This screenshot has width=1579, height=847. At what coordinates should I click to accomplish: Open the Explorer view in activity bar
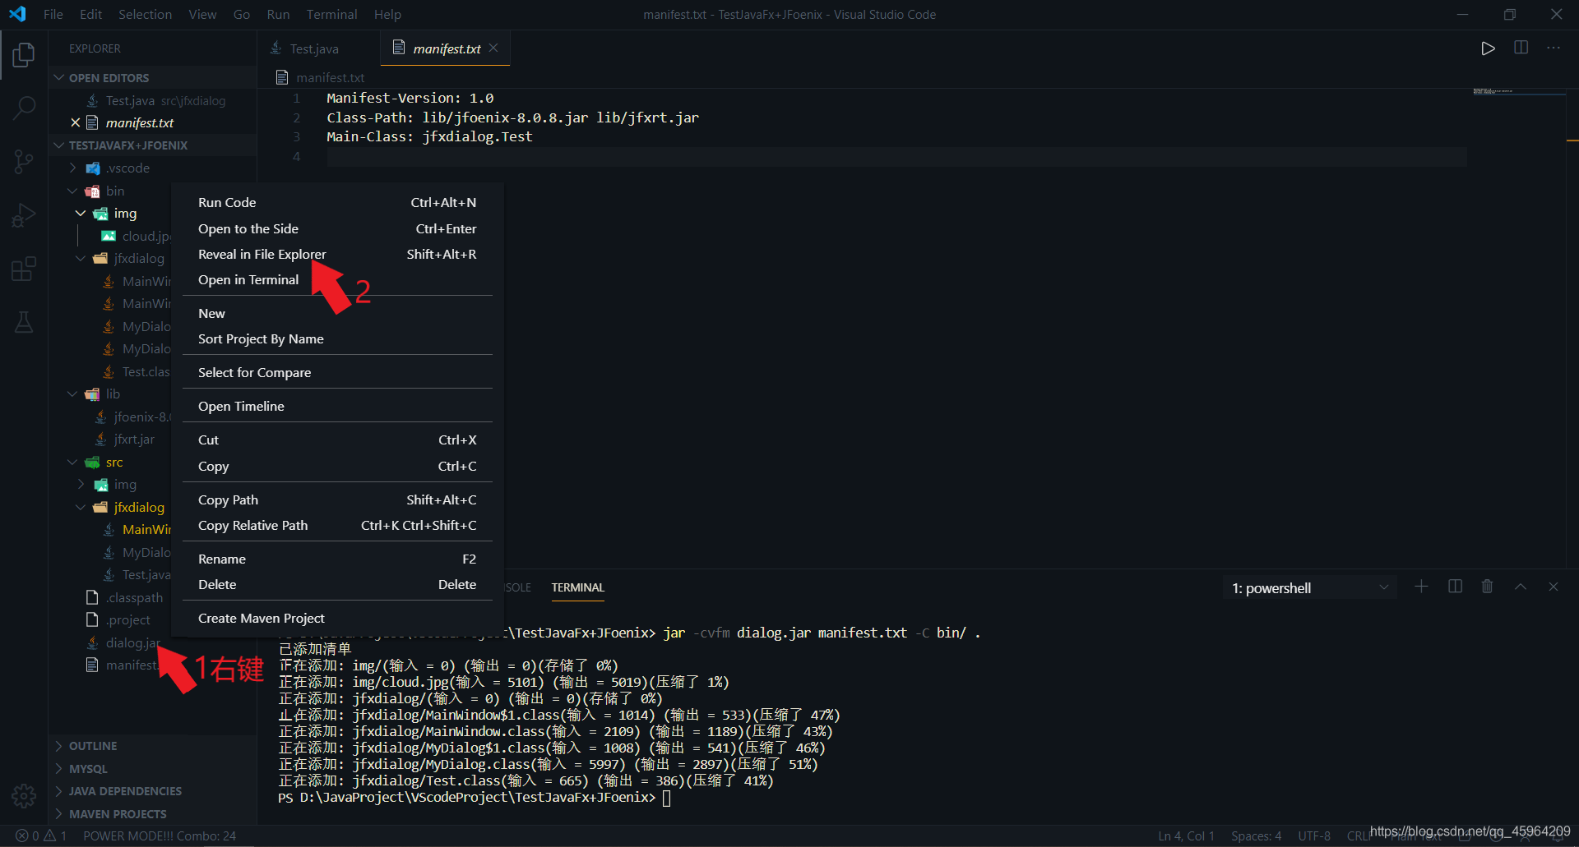tap(24, 55)
